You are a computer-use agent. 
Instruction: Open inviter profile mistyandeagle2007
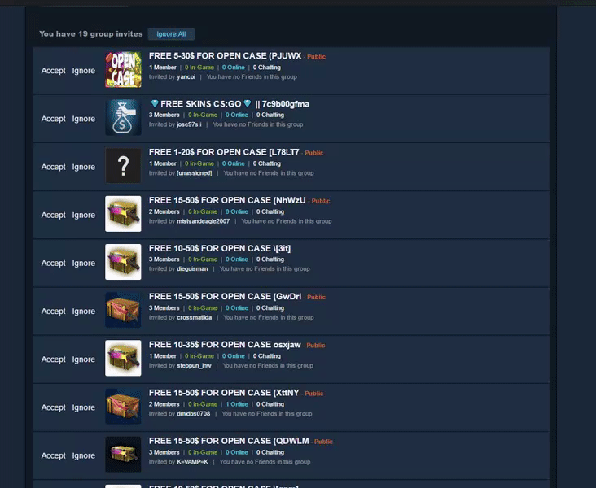[x=203, y=221]
